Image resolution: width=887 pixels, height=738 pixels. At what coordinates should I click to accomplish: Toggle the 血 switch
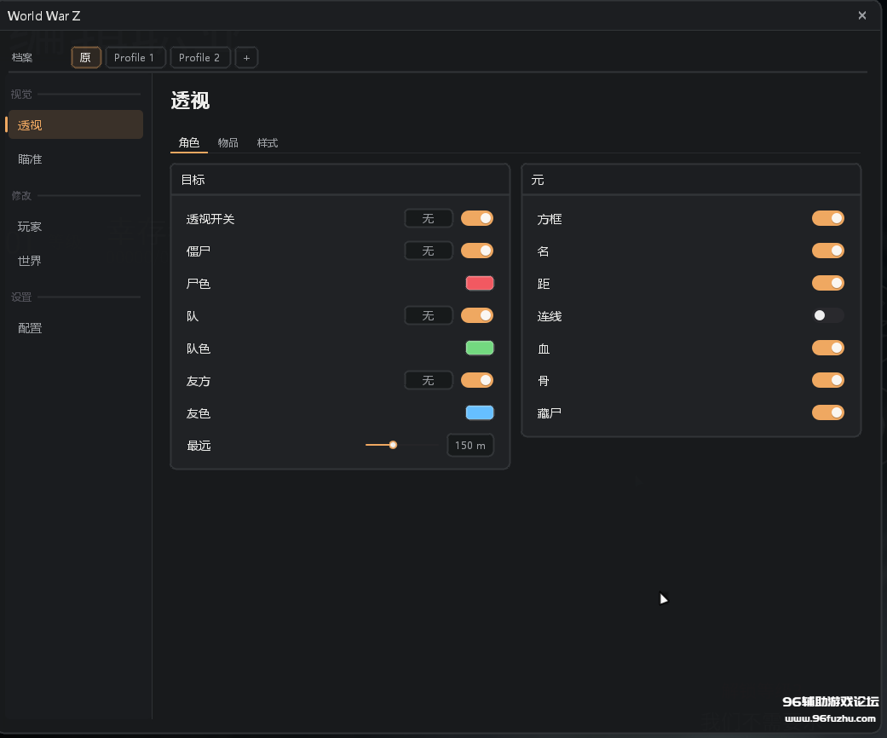pos(827,348)
